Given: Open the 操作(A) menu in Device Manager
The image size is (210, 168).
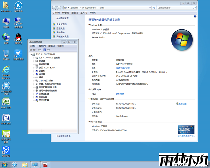Looking at the screenshot, I should tap(42, 46).
